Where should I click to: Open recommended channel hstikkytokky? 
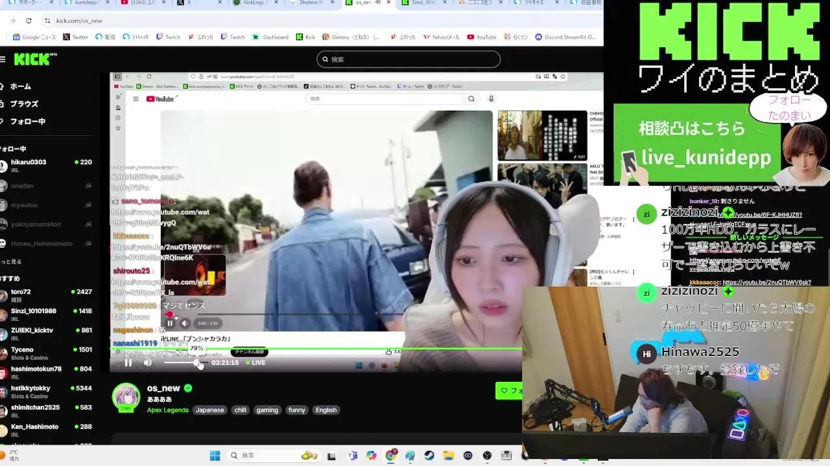click(47, 392)
